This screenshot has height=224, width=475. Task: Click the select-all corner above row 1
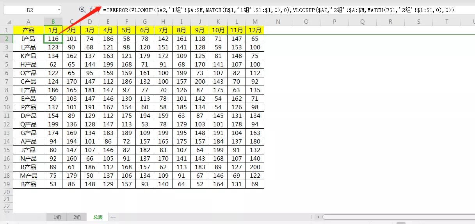click(x=6, y=22)
